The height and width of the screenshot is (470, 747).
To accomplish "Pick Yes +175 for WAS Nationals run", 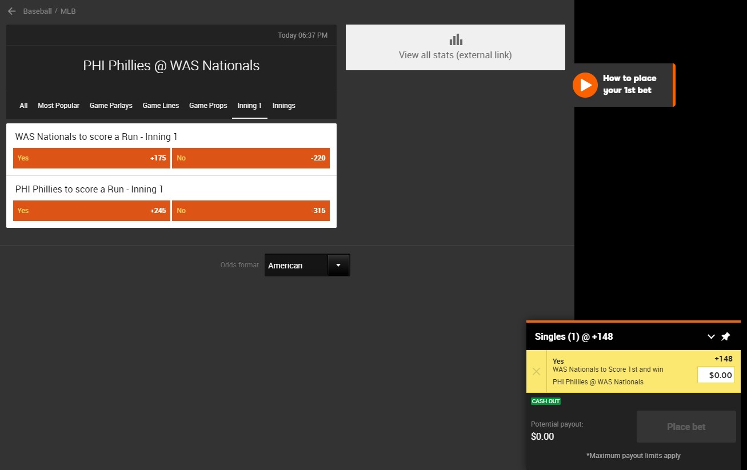I will (91, 158).
